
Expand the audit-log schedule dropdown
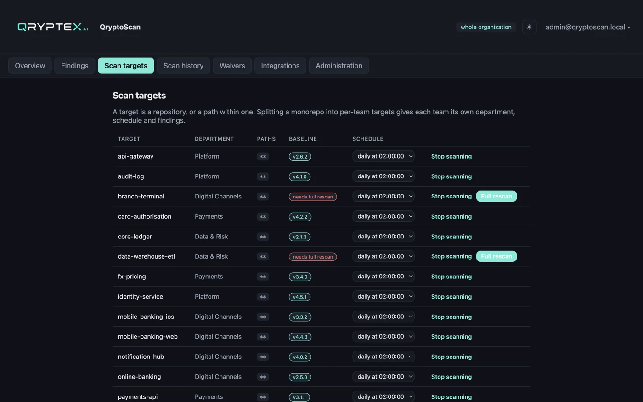click(x=384, y=176)
